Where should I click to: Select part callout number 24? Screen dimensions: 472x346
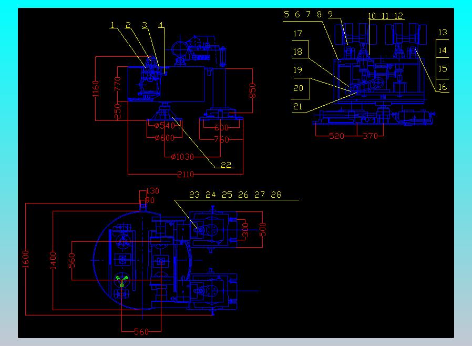(211, 195)
